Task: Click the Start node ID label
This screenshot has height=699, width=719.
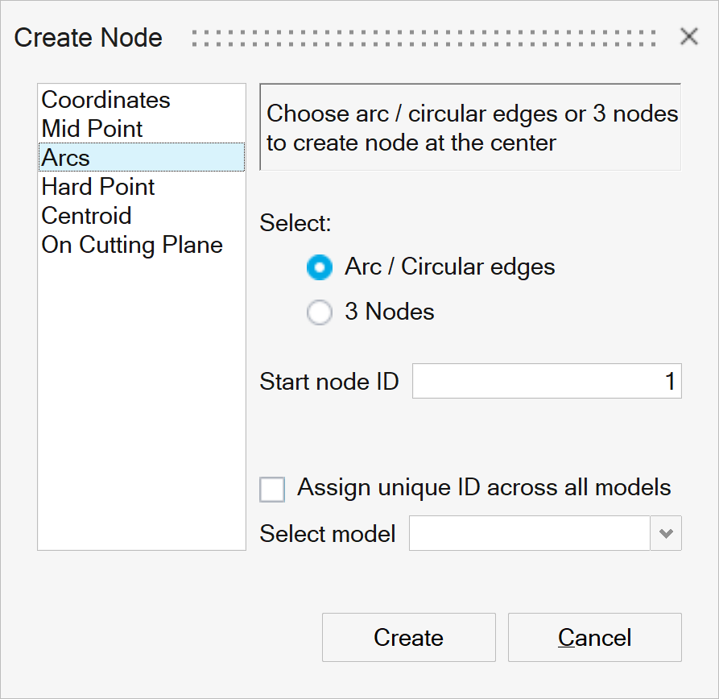Action: (329, 382)
